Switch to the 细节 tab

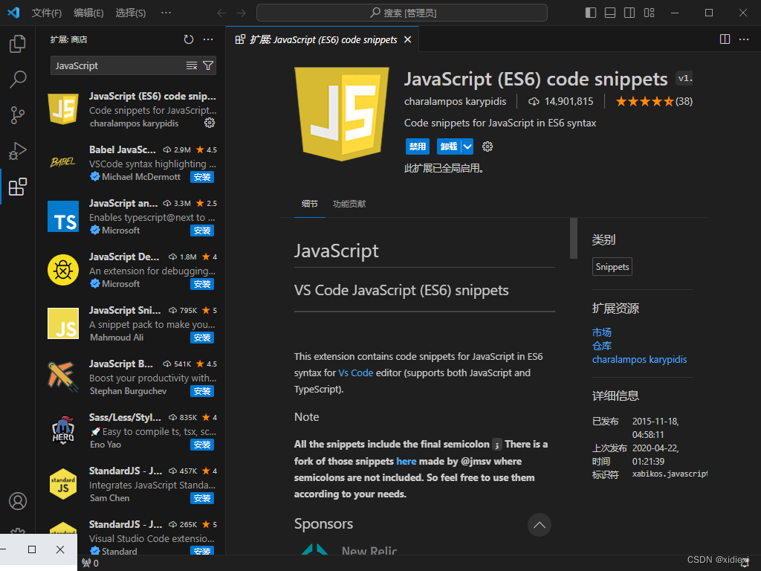click(x=310, y=204)
